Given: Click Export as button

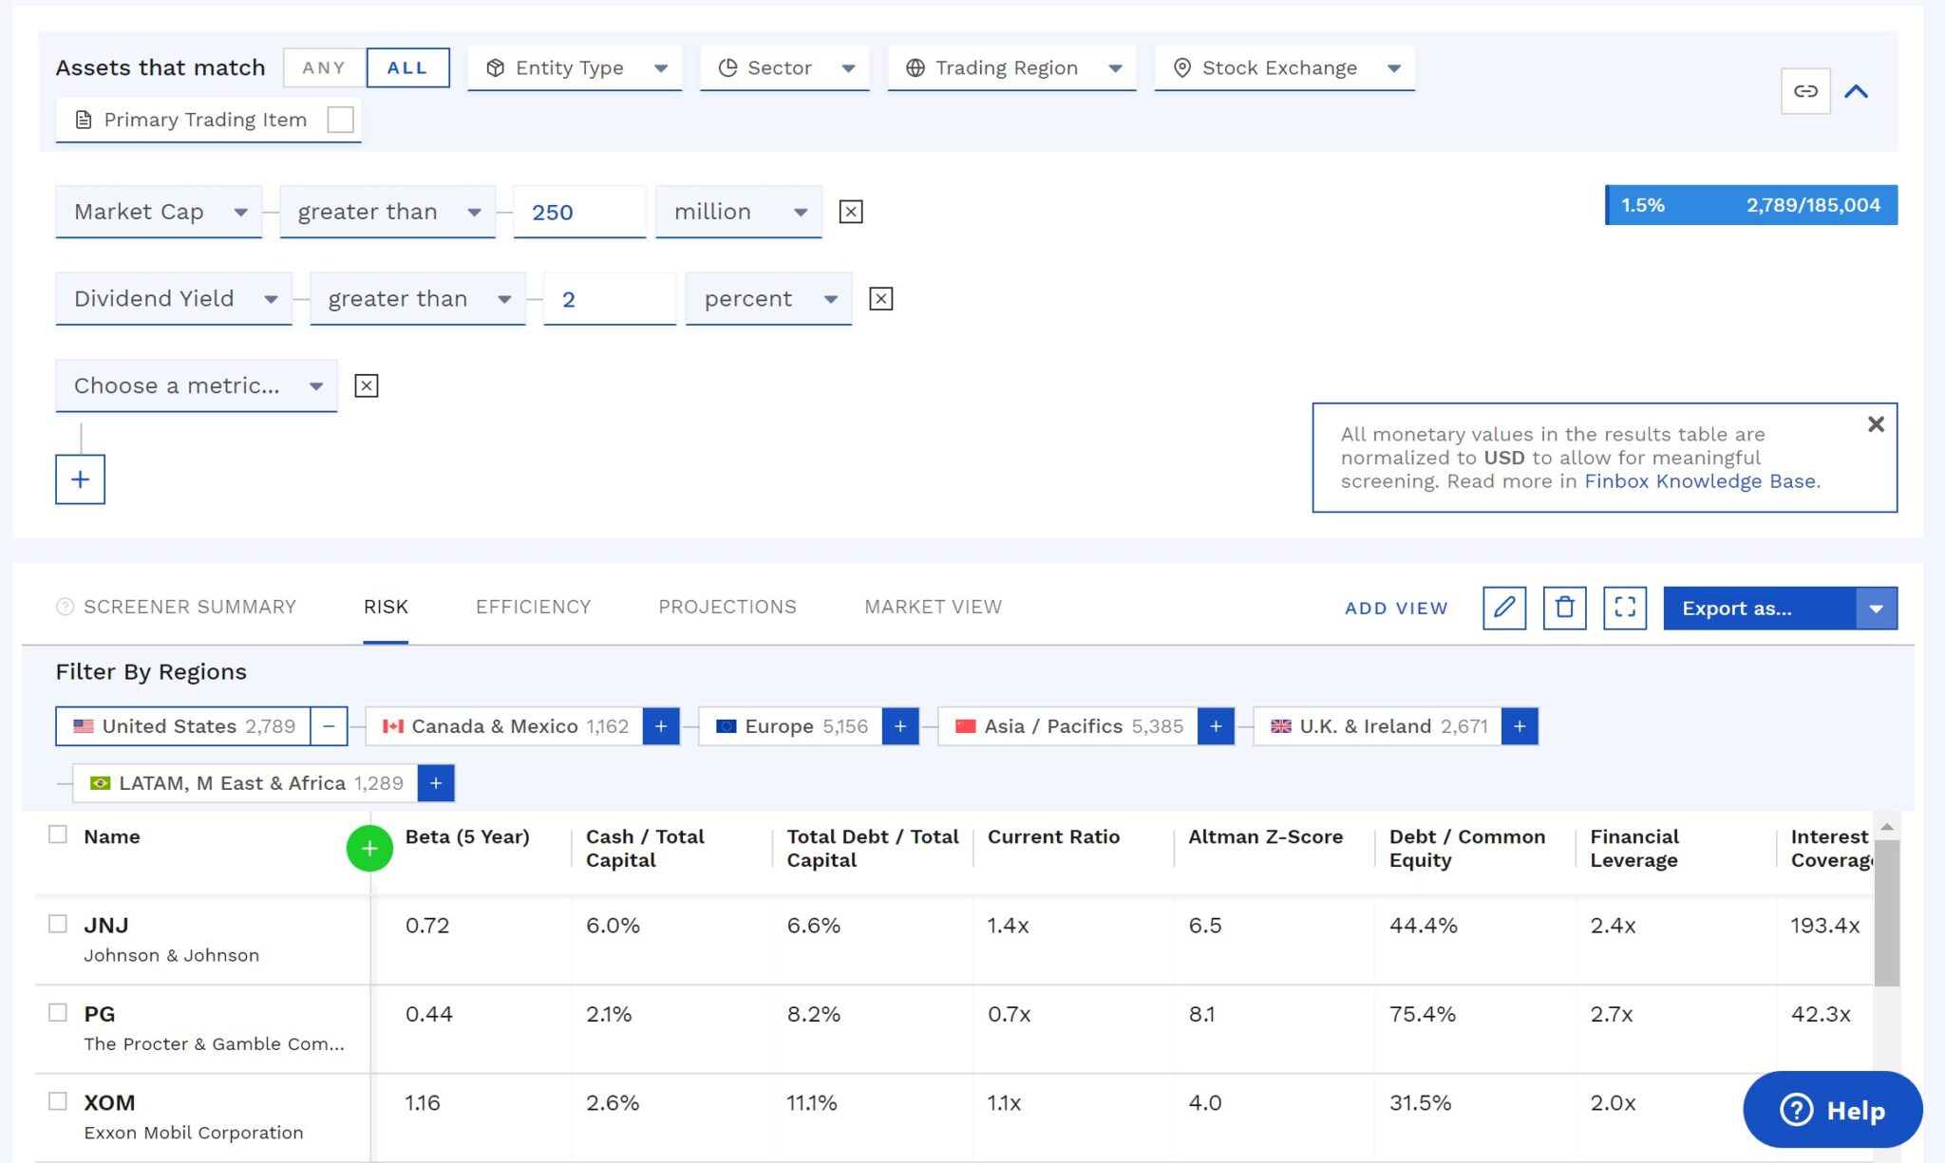Looking at the screenshot, I should point(1759,609).
